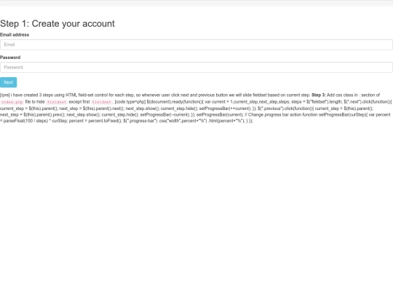
Task: Click the second 'fieldset' code tag
Action: (x=101, y=102)
